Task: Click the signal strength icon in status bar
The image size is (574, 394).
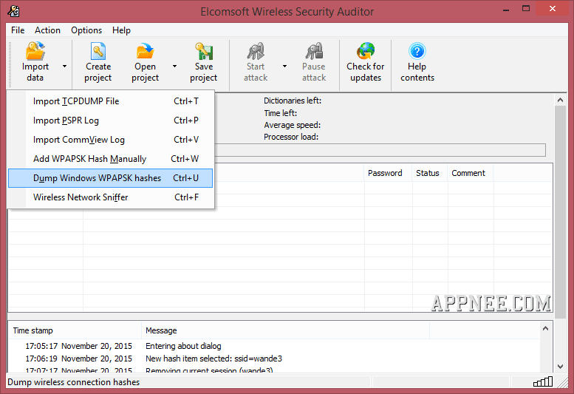Action: 543,382
